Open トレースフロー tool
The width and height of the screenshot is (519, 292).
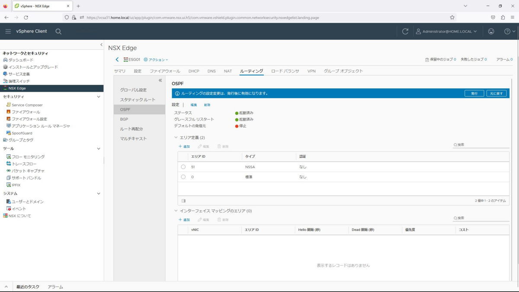pos(24,164)
